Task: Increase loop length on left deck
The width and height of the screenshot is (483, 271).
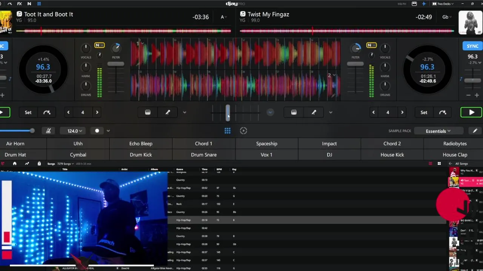Action: pos(97,112)
